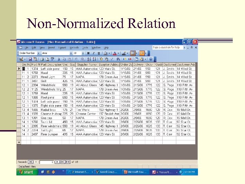Screen dimensions: 245x184
Task: Click the Print toolbar icon
Action: pos(42,59)
